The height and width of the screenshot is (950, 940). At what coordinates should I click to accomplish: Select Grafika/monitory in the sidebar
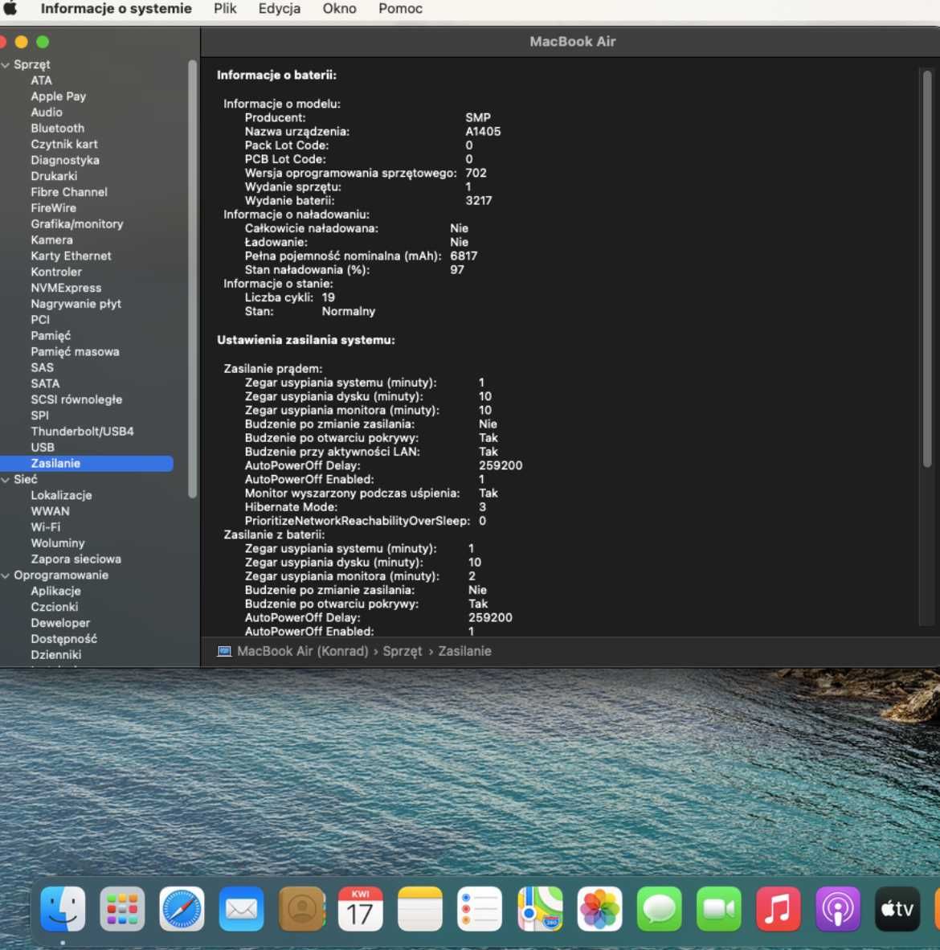coord(77,224)
